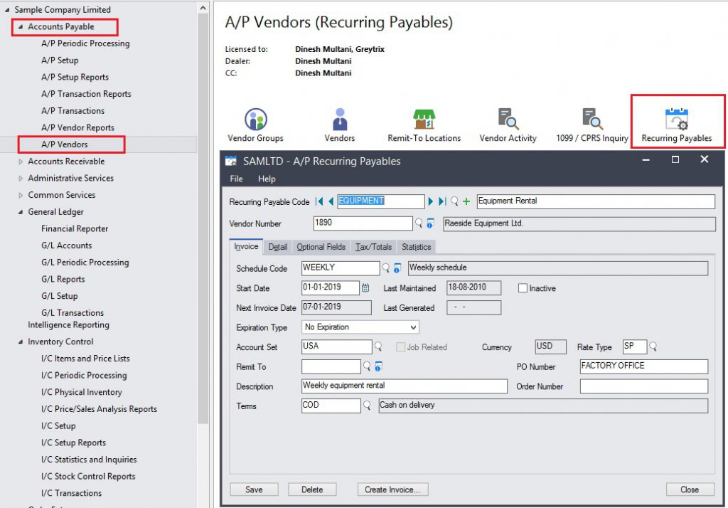Open the File menu
This screenshot has height=508, width=728.
click(x=236, y=179)
